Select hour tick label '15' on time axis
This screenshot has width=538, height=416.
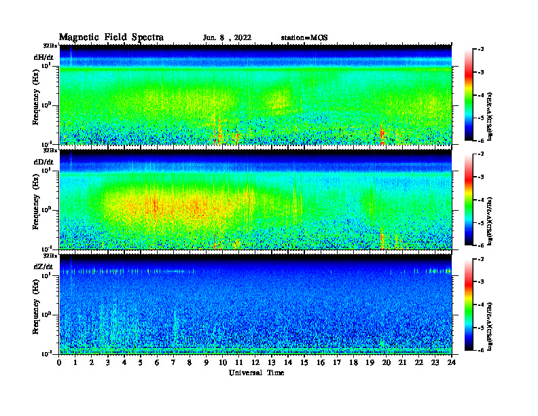point(304,363)
